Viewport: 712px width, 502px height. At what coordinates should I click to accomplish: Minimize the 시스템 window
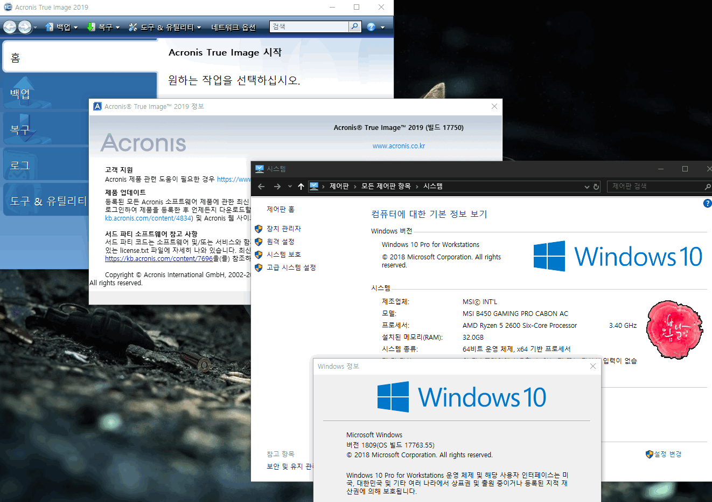661,169
